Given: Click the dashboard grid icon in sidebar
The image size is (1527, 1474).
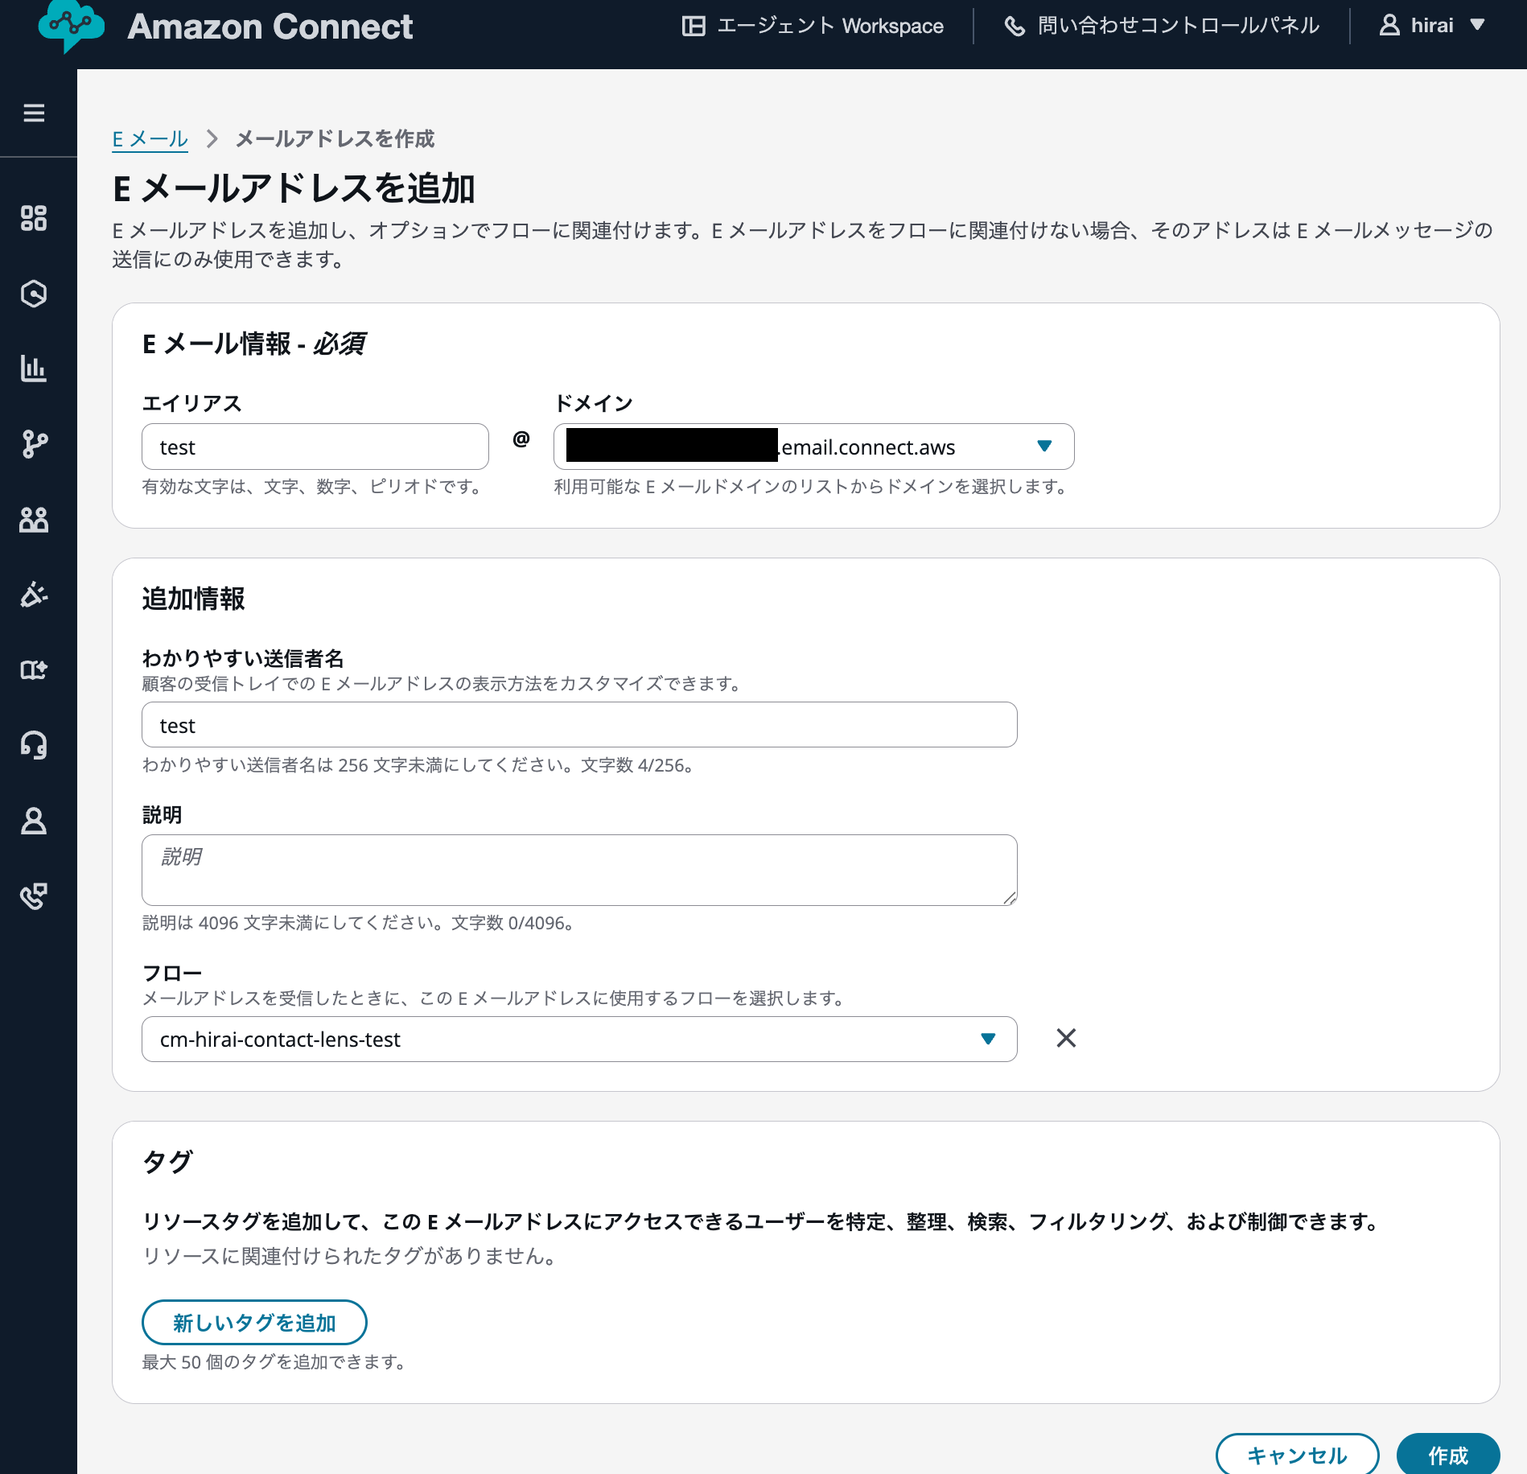Looking at the screenshot, I should [34, 218].
